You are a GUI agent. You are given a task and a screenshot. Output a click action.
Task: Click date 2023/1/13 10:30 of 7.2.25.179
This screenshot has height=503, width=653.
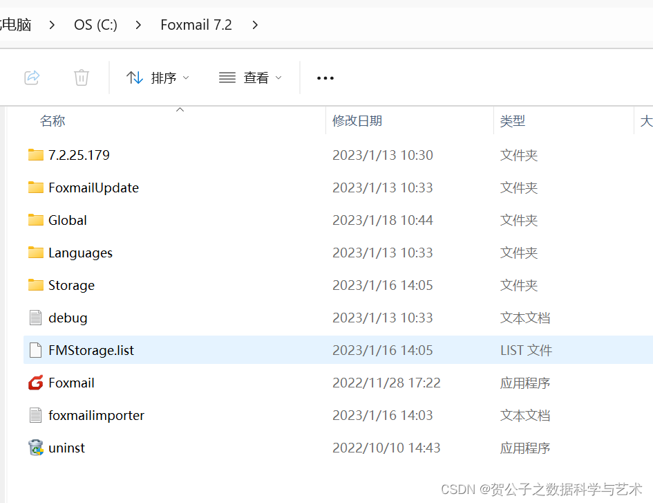coord(383,155)
